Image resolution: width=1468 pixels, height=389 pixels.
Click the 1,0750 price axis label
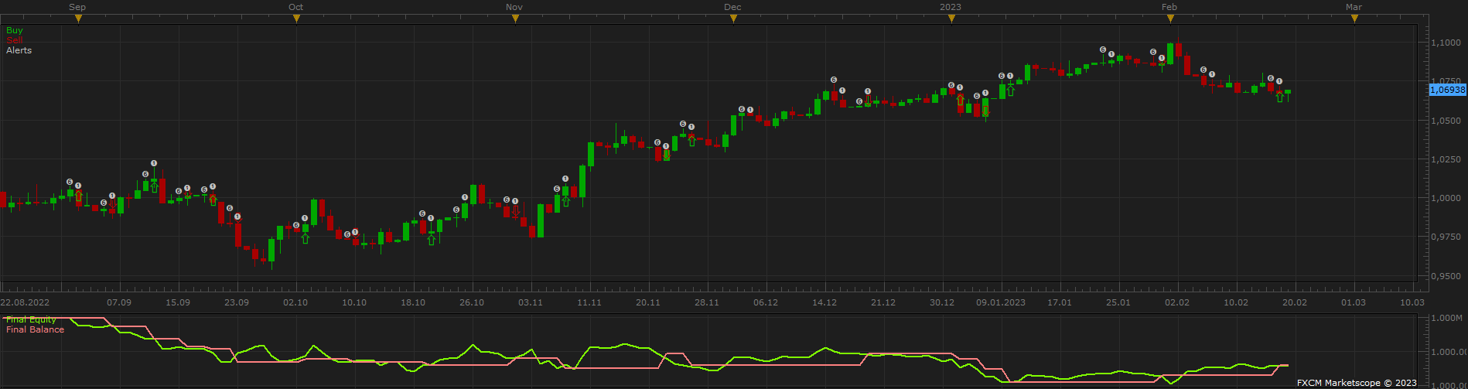pos(1446,81)
